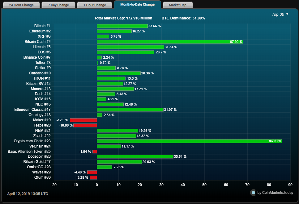This screenshot has height=204, width=299.
Task: Click the 67.92 % value label
Action: click(x=236, y=42)
